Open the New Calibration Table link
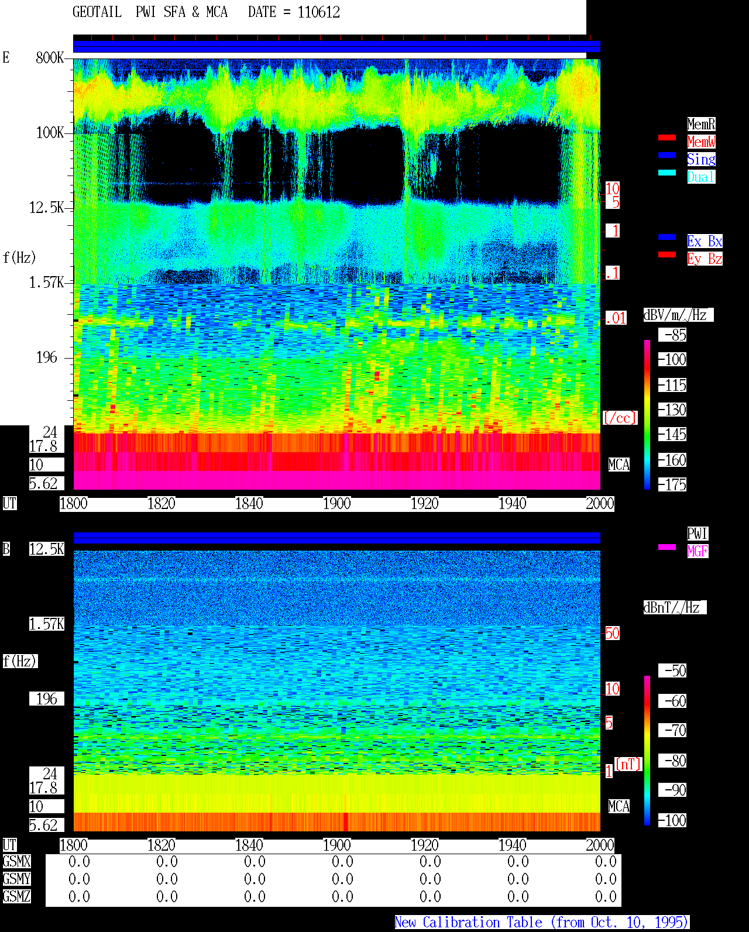Image resolution: width=749 pixels, height=932 pixels. pyautogui.click(x=542, y=923)
